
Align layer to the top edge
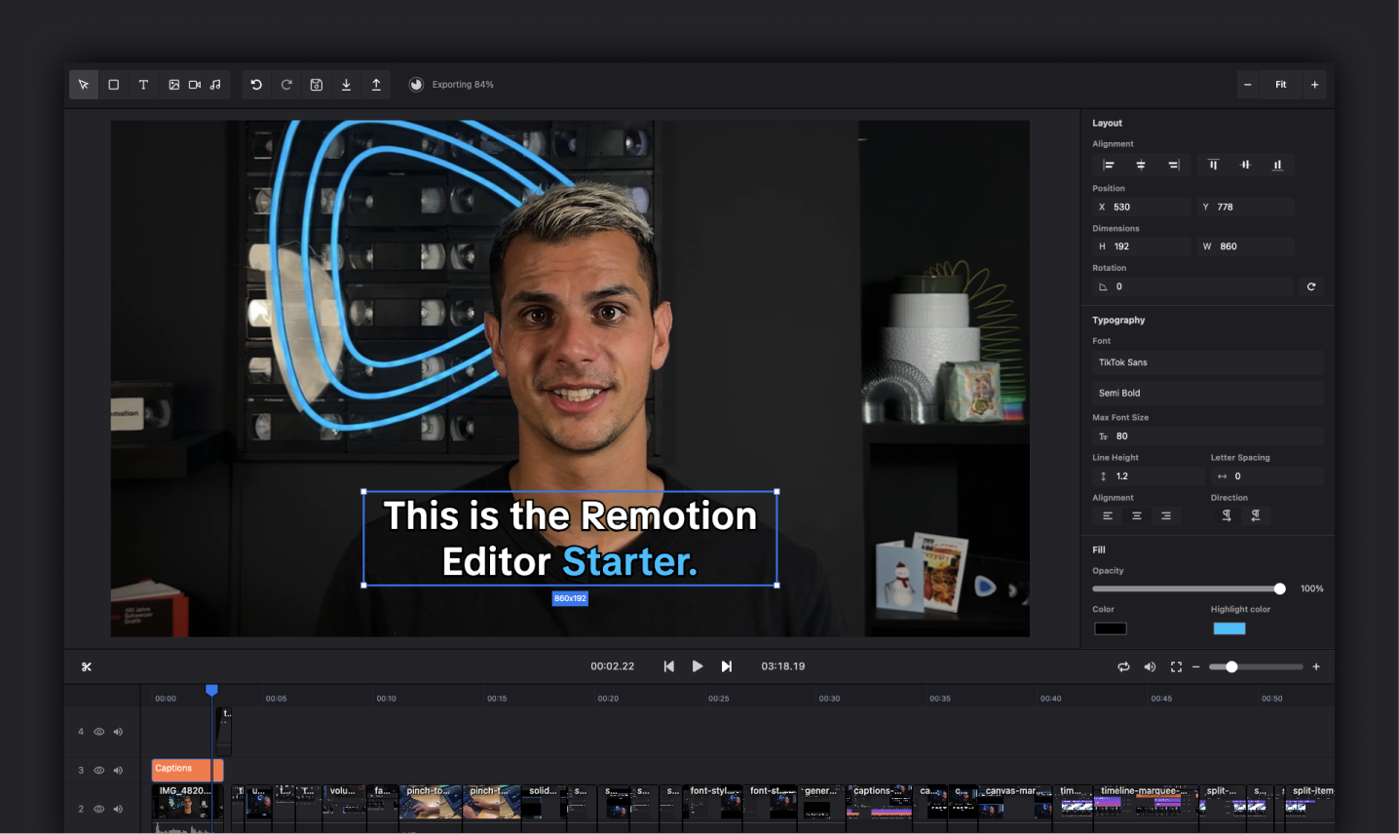click(x=1213, y=165)
